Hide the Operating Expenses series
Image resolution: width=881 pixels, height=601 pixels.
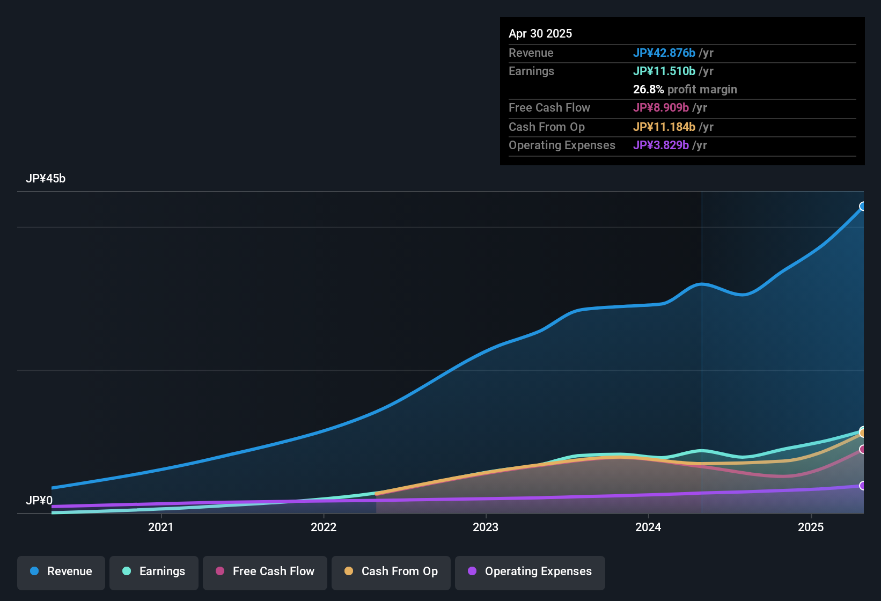click(x=530, y=573)
